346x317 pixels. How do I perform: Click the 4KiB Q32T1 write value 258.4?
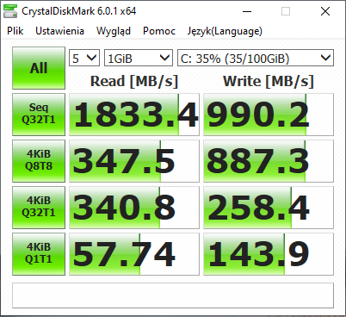(x=269, y=208)
